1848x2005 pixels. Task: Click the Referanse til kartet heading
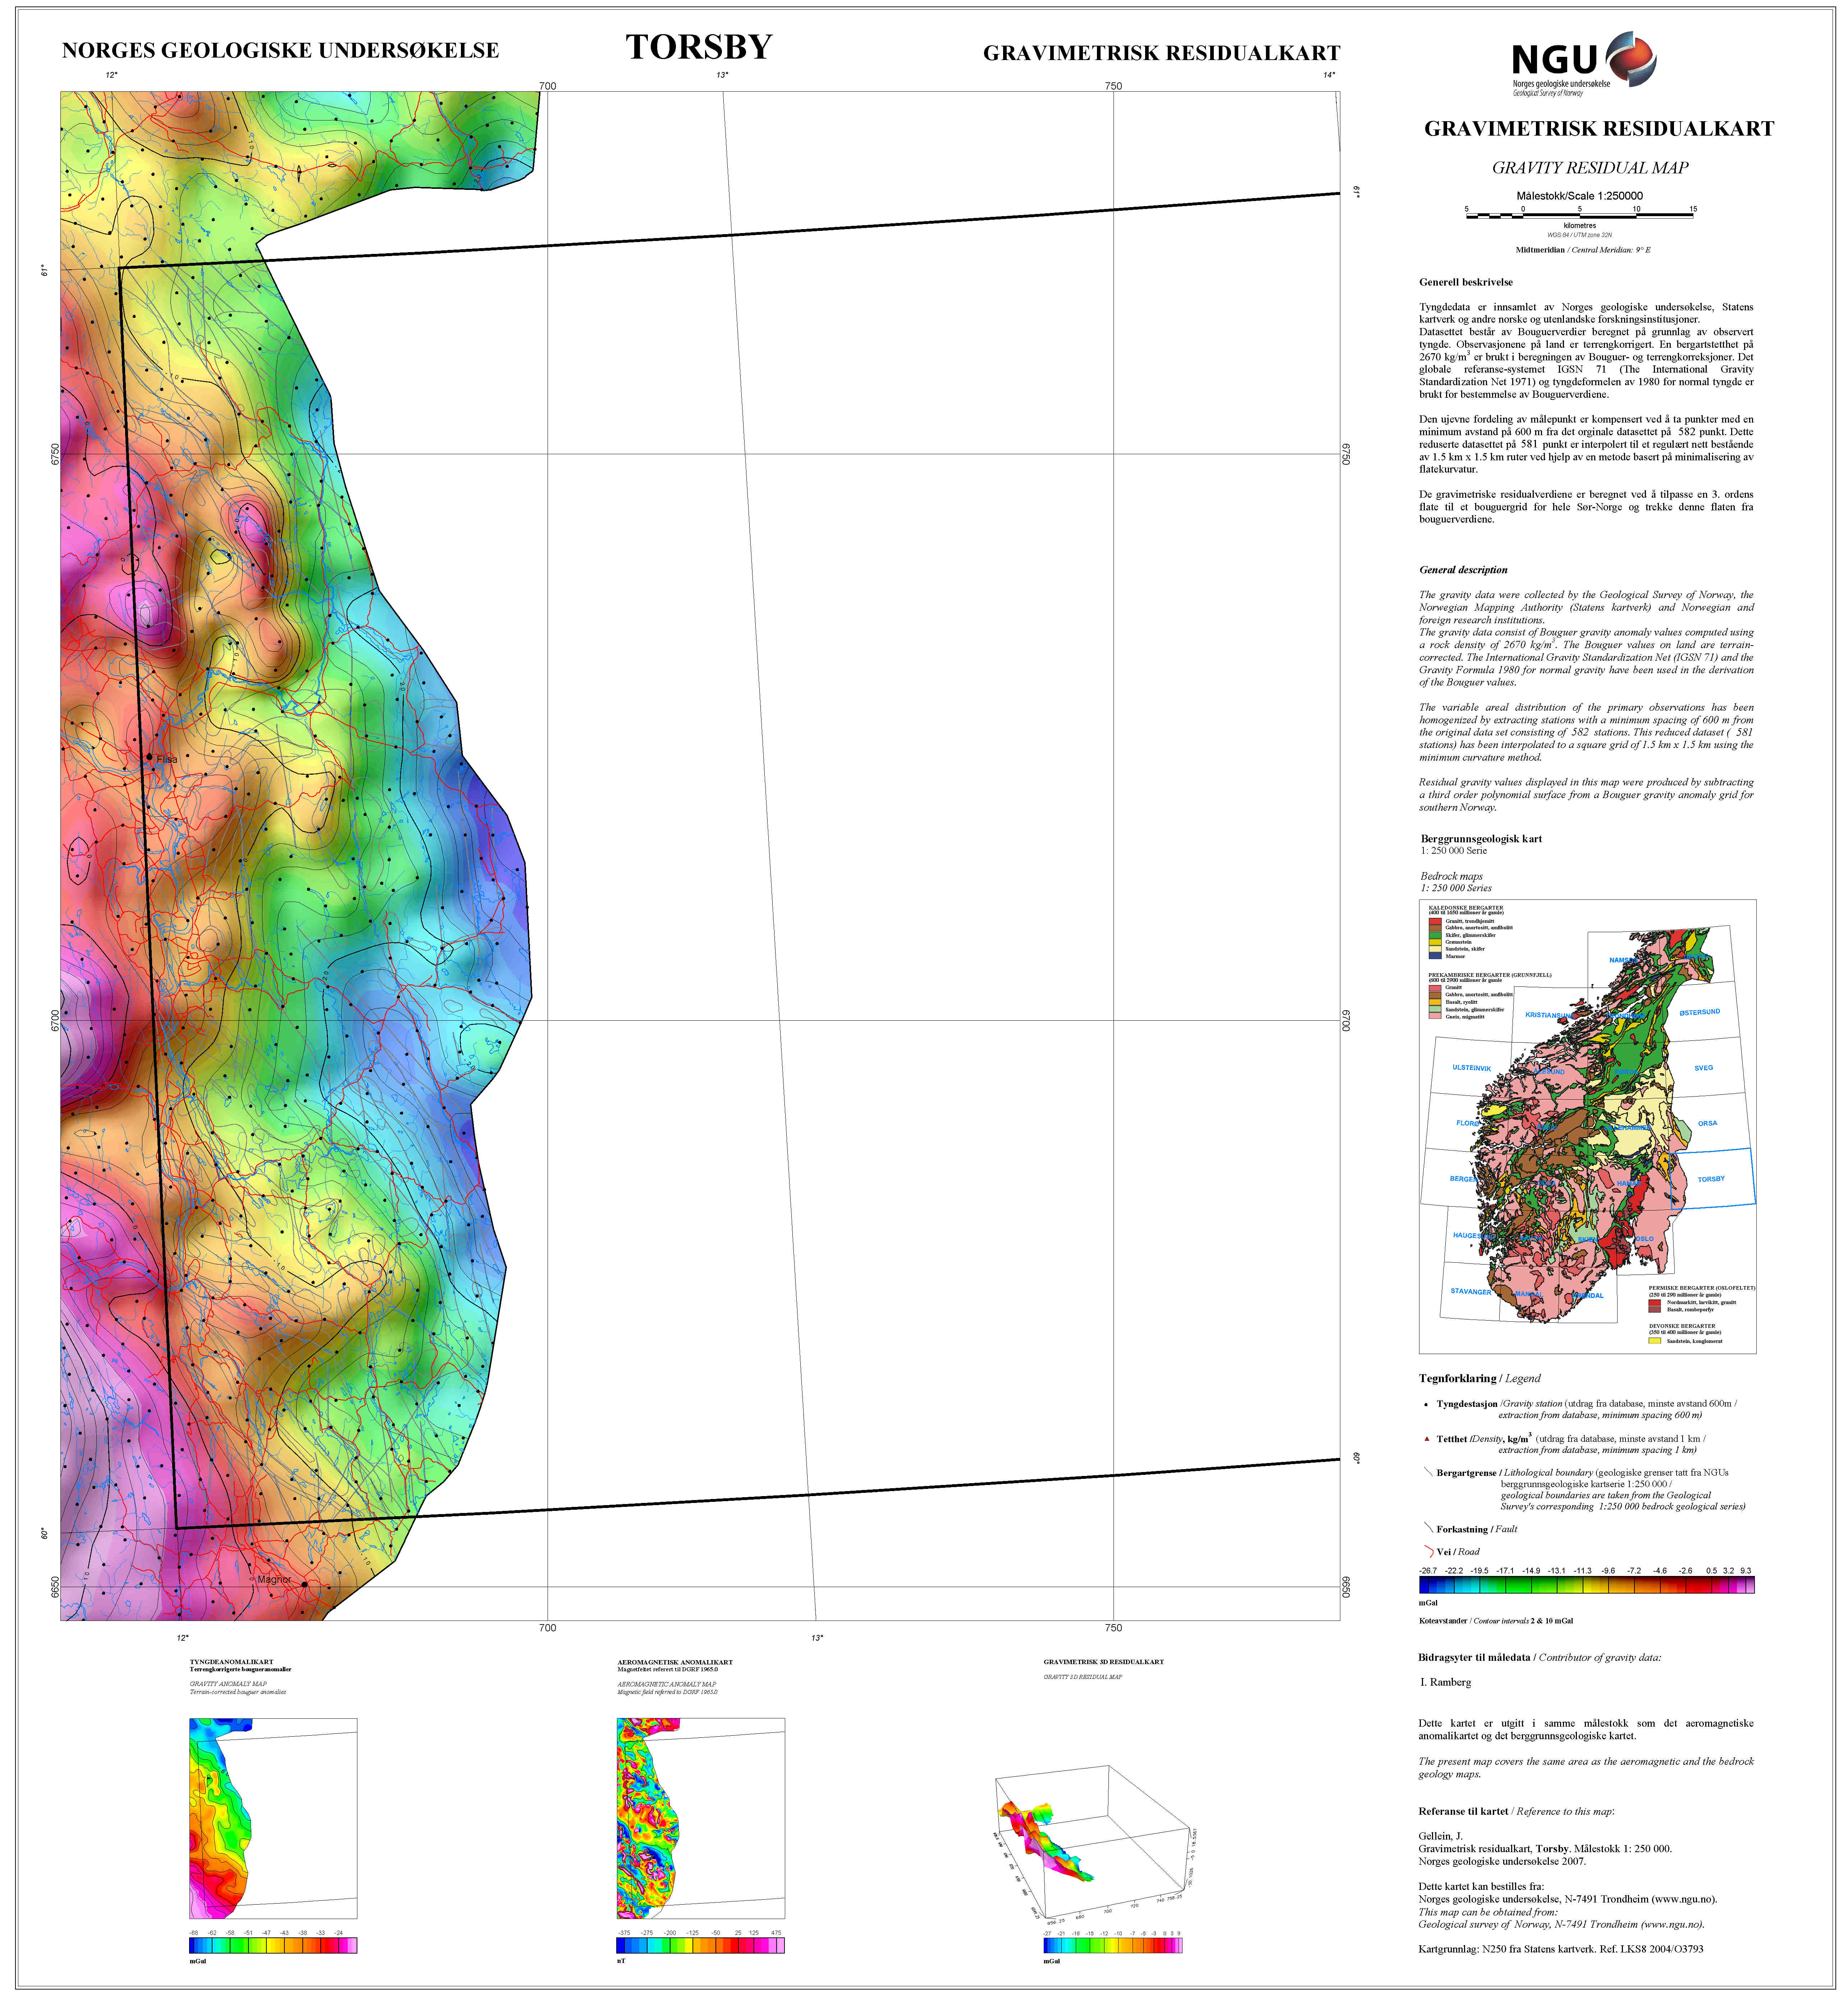coord(1516,1812)
